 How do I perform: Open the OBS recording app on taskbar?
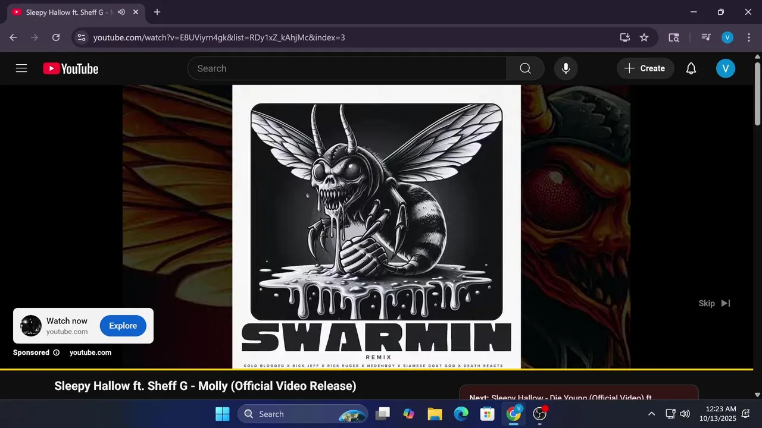point(540,414)
